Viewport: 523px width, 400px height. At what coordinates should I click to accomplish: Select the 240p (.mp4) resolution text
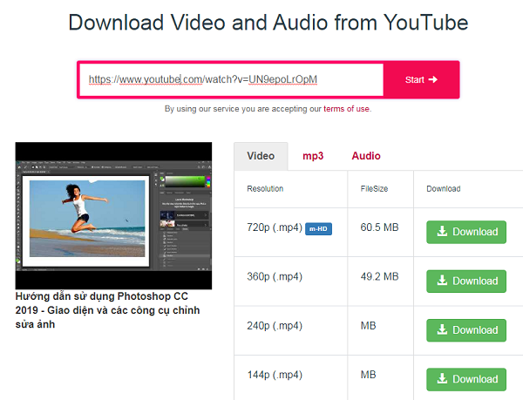pos(275,326)
